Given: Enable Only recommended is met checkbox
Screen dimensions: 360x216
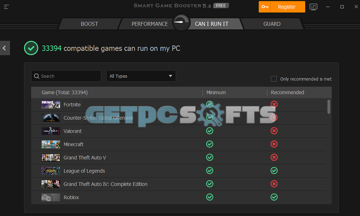Looking at the screenshot, I should tap(274, 79).
